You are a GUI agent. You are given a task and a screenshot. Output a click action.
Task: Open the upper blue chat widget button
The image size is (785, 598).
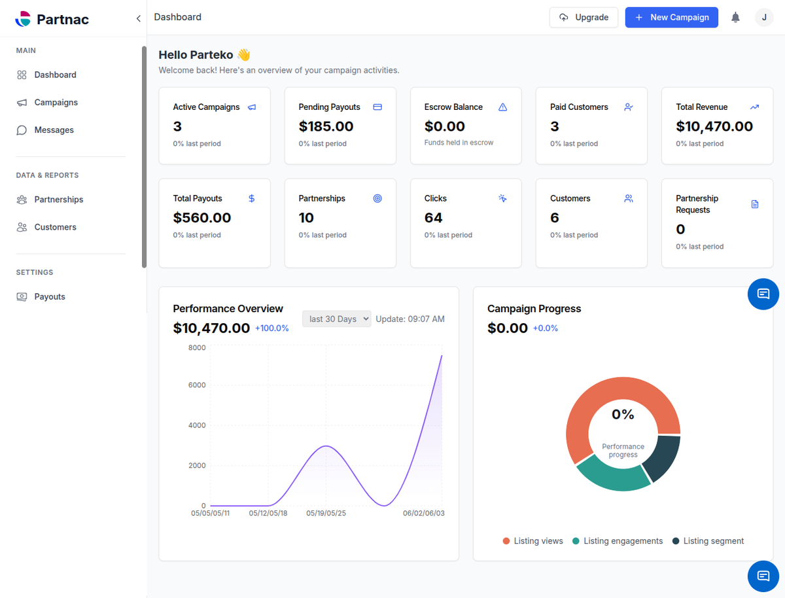763,294
